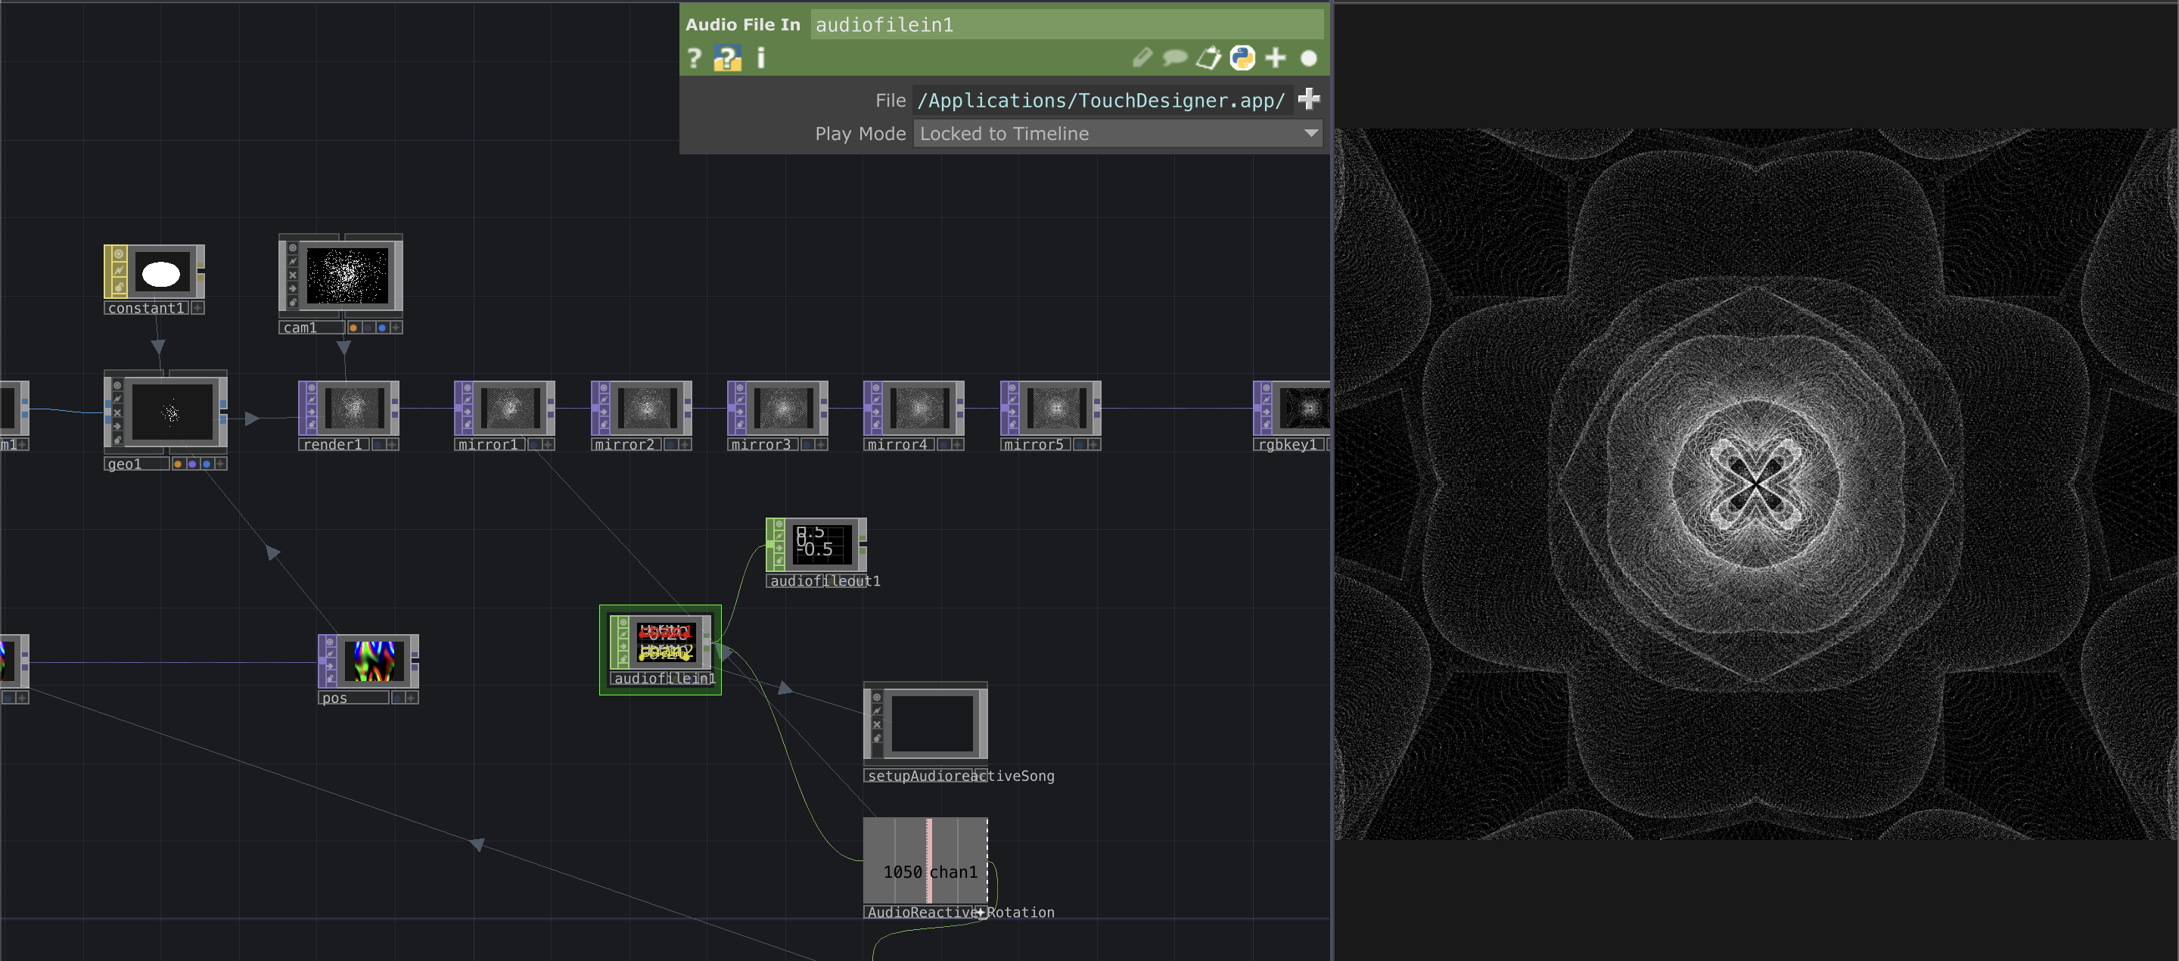Show operator info 'i' icon

760,58
